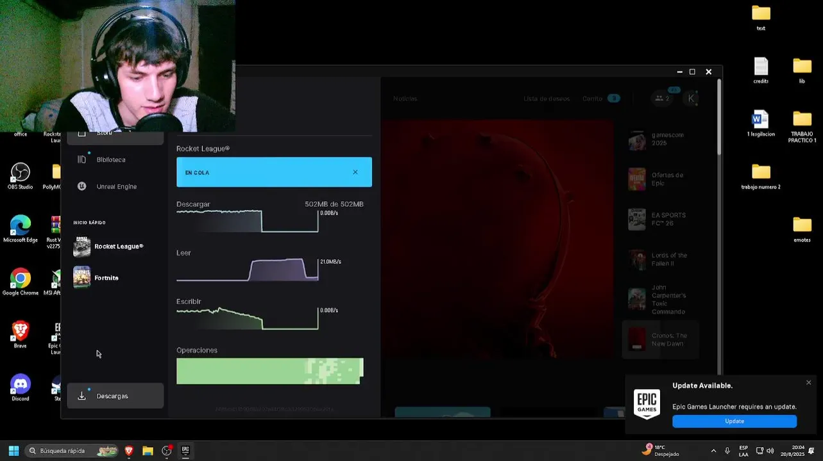Screen dimensions: 823x461
Task: Open the K profile avatar menu
Action: pyautogui.click(x=691, y=98)
